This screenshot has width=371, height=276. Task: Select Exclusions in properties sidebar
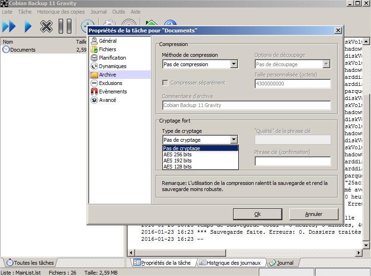point(111,83)
